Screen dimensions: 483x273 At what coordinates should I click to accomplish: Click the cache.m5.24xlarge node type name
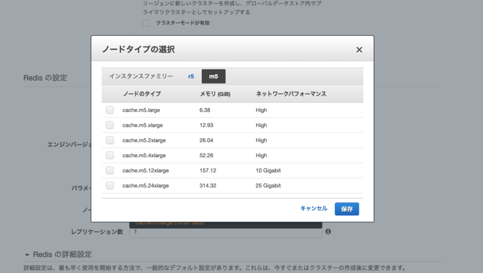click(x=146, y=186)
